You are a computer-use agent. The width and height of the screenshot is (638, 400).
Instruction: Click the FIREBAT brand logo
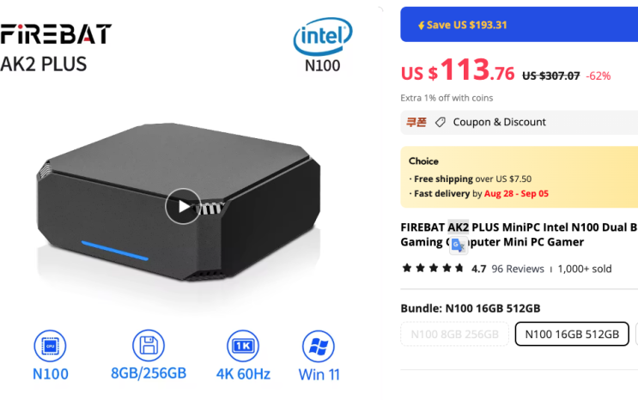56,34
